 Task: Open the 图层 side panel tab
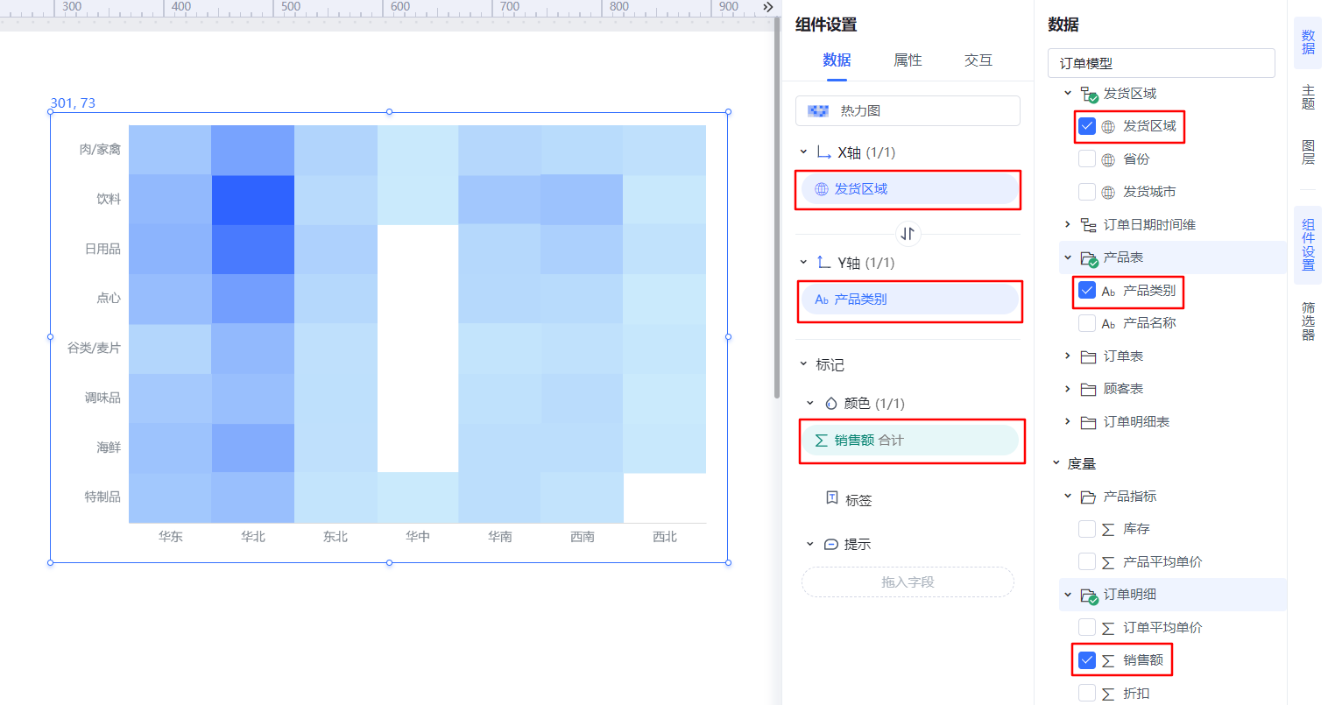pos(1308,152)
